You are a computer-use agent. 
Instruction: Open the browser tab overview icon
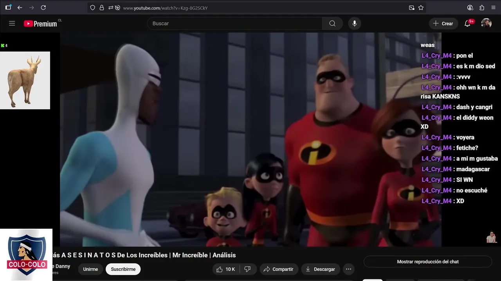point(8,7)
